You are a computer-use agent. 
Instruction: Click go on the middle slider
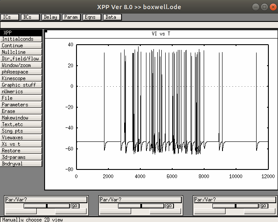(x=170, y=206)
